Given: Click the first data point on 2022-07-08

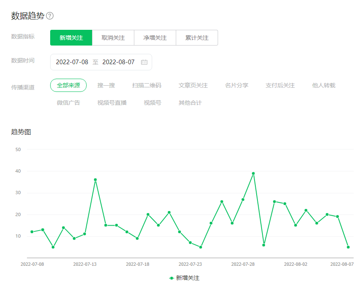Looking at the screenshot, I should (32, 232).
